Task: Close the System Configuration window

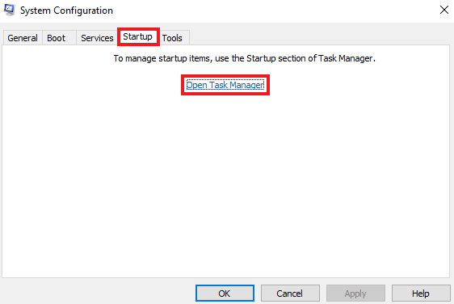Action: click(443, 10)
